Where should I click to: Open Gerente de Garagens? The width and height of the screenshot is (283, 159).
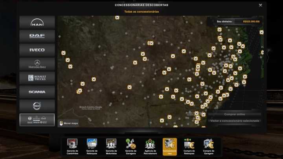click(131, 146)
